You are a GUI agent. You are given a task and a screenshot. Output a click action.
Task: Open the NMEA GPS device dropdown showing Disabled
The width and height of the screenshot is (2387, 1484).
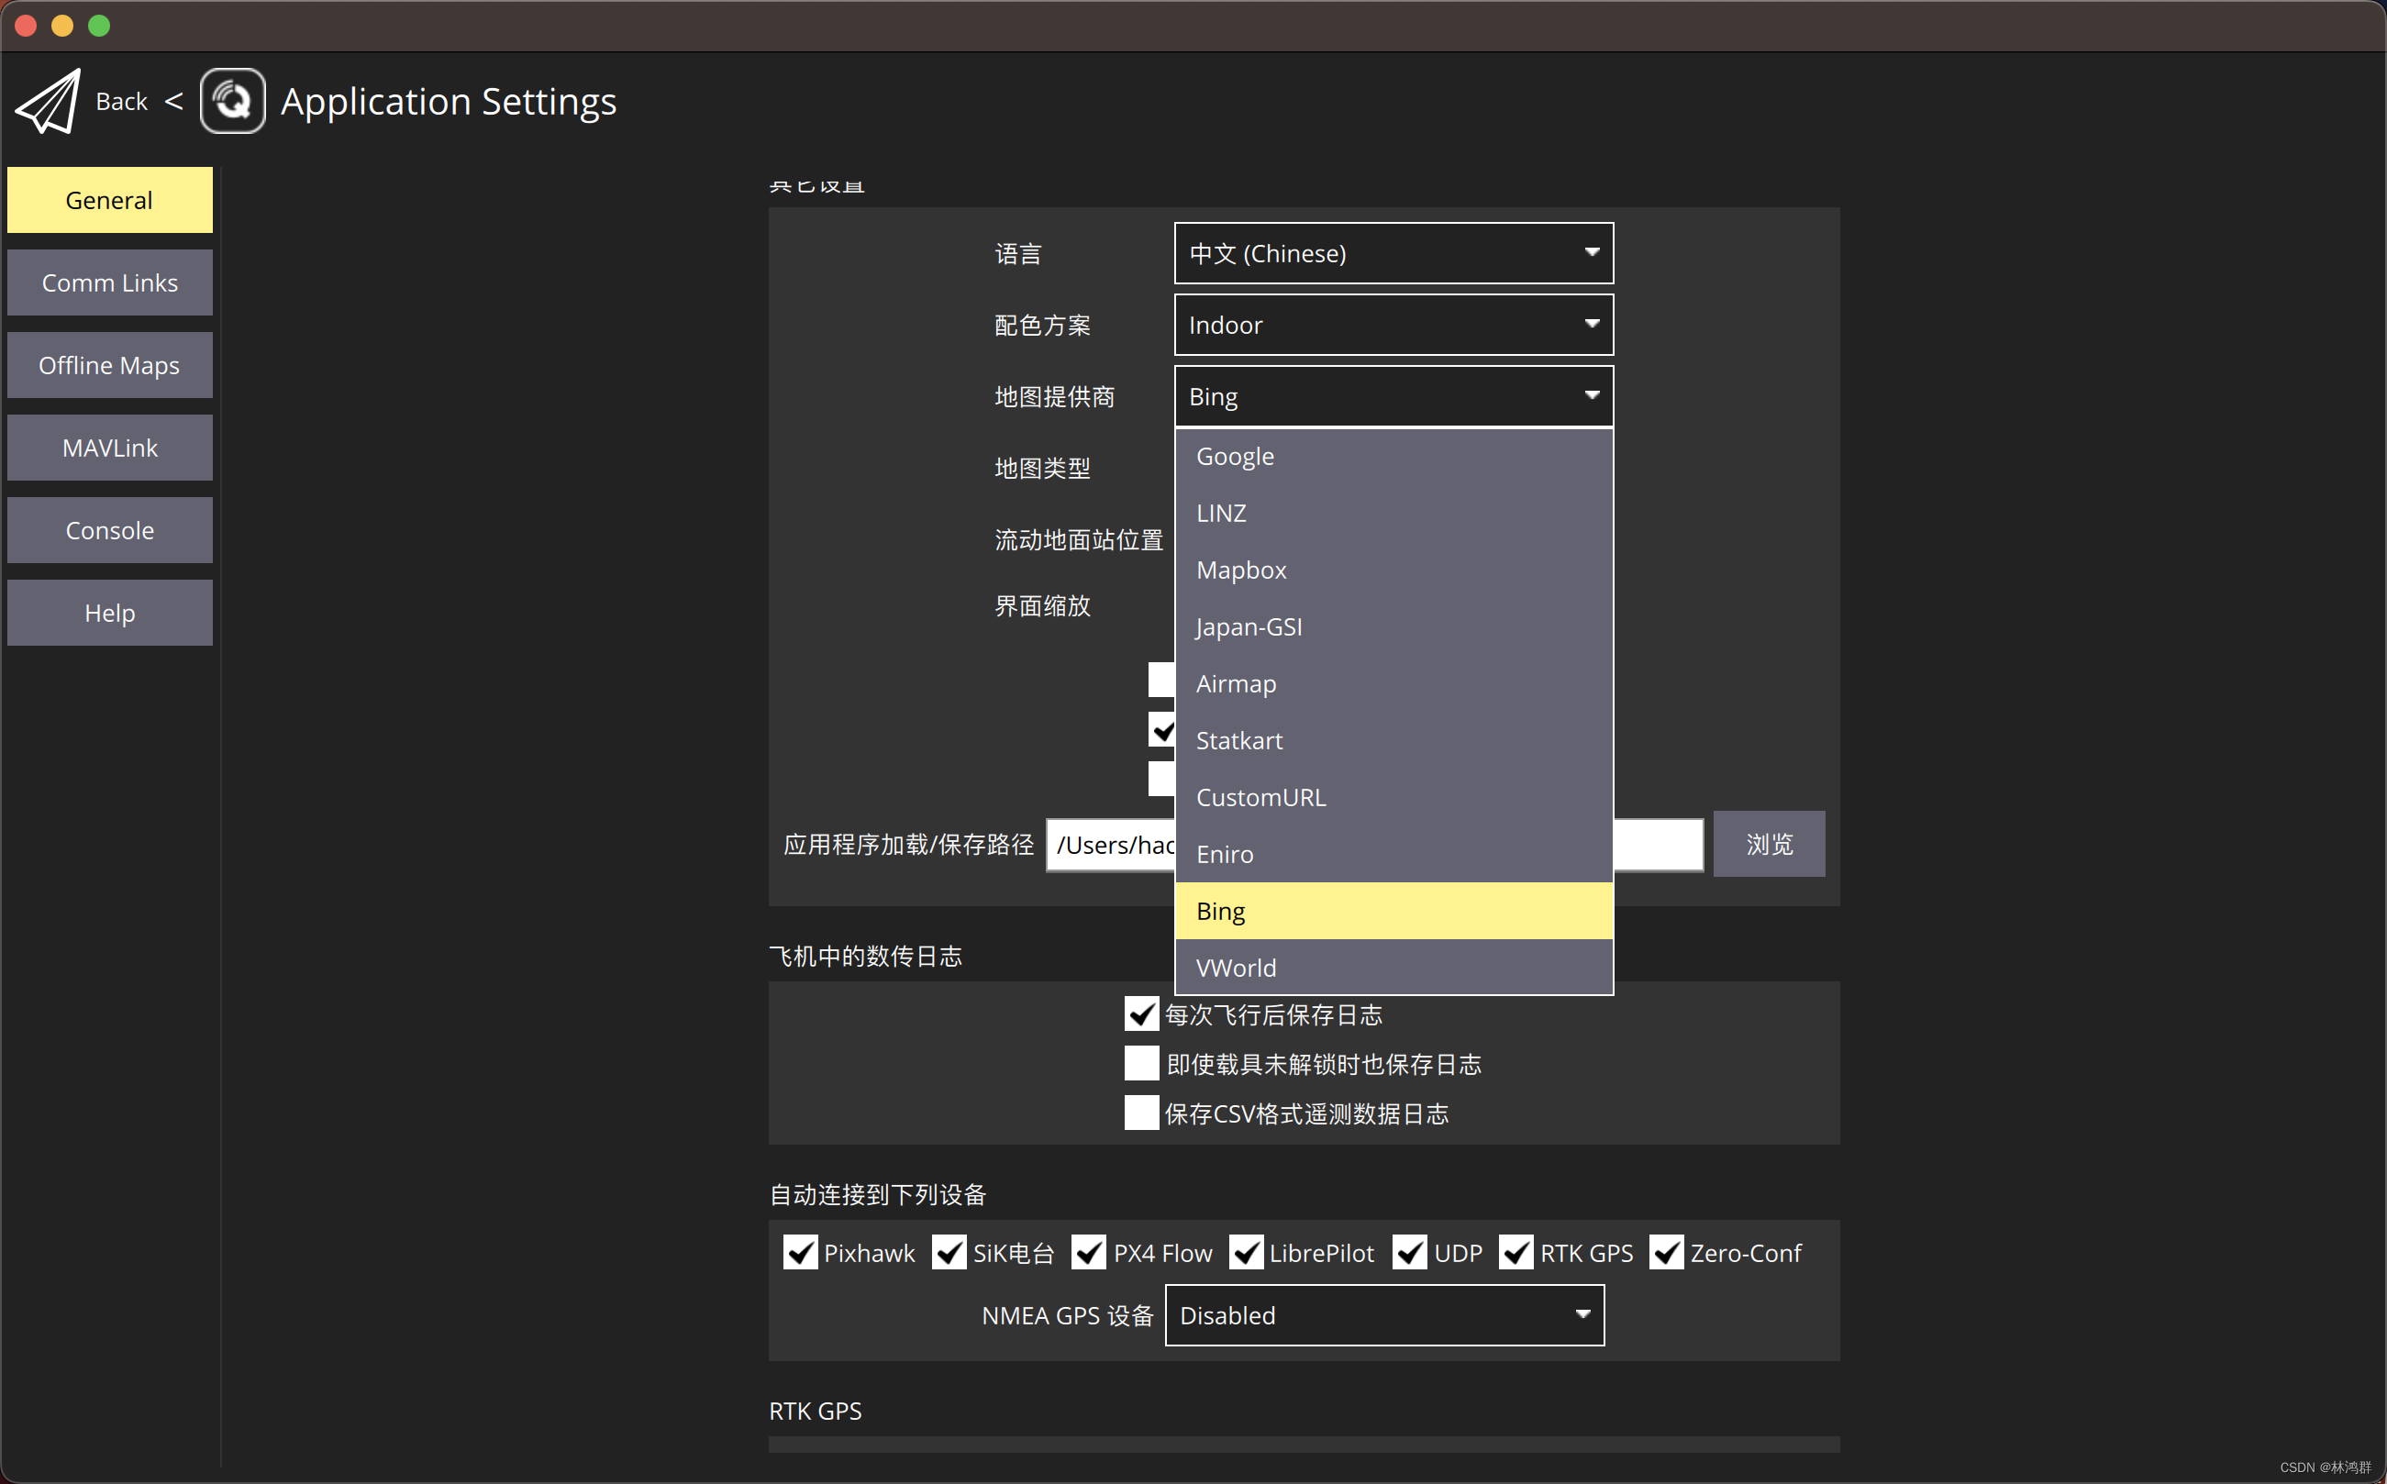(x=1385, y=1315)
